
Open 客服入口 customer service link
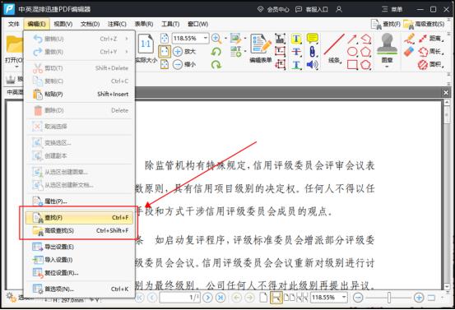(x=311, y=9)
